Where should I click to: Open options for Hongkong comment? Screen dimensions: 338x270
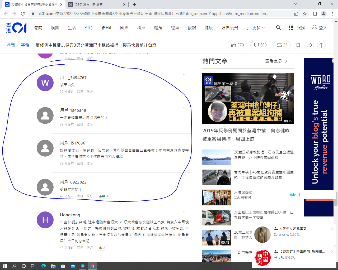[x=185, y=212]
